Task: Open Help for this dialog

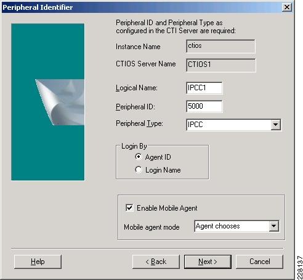Action: pyautogui.click(x=38, y=262)
